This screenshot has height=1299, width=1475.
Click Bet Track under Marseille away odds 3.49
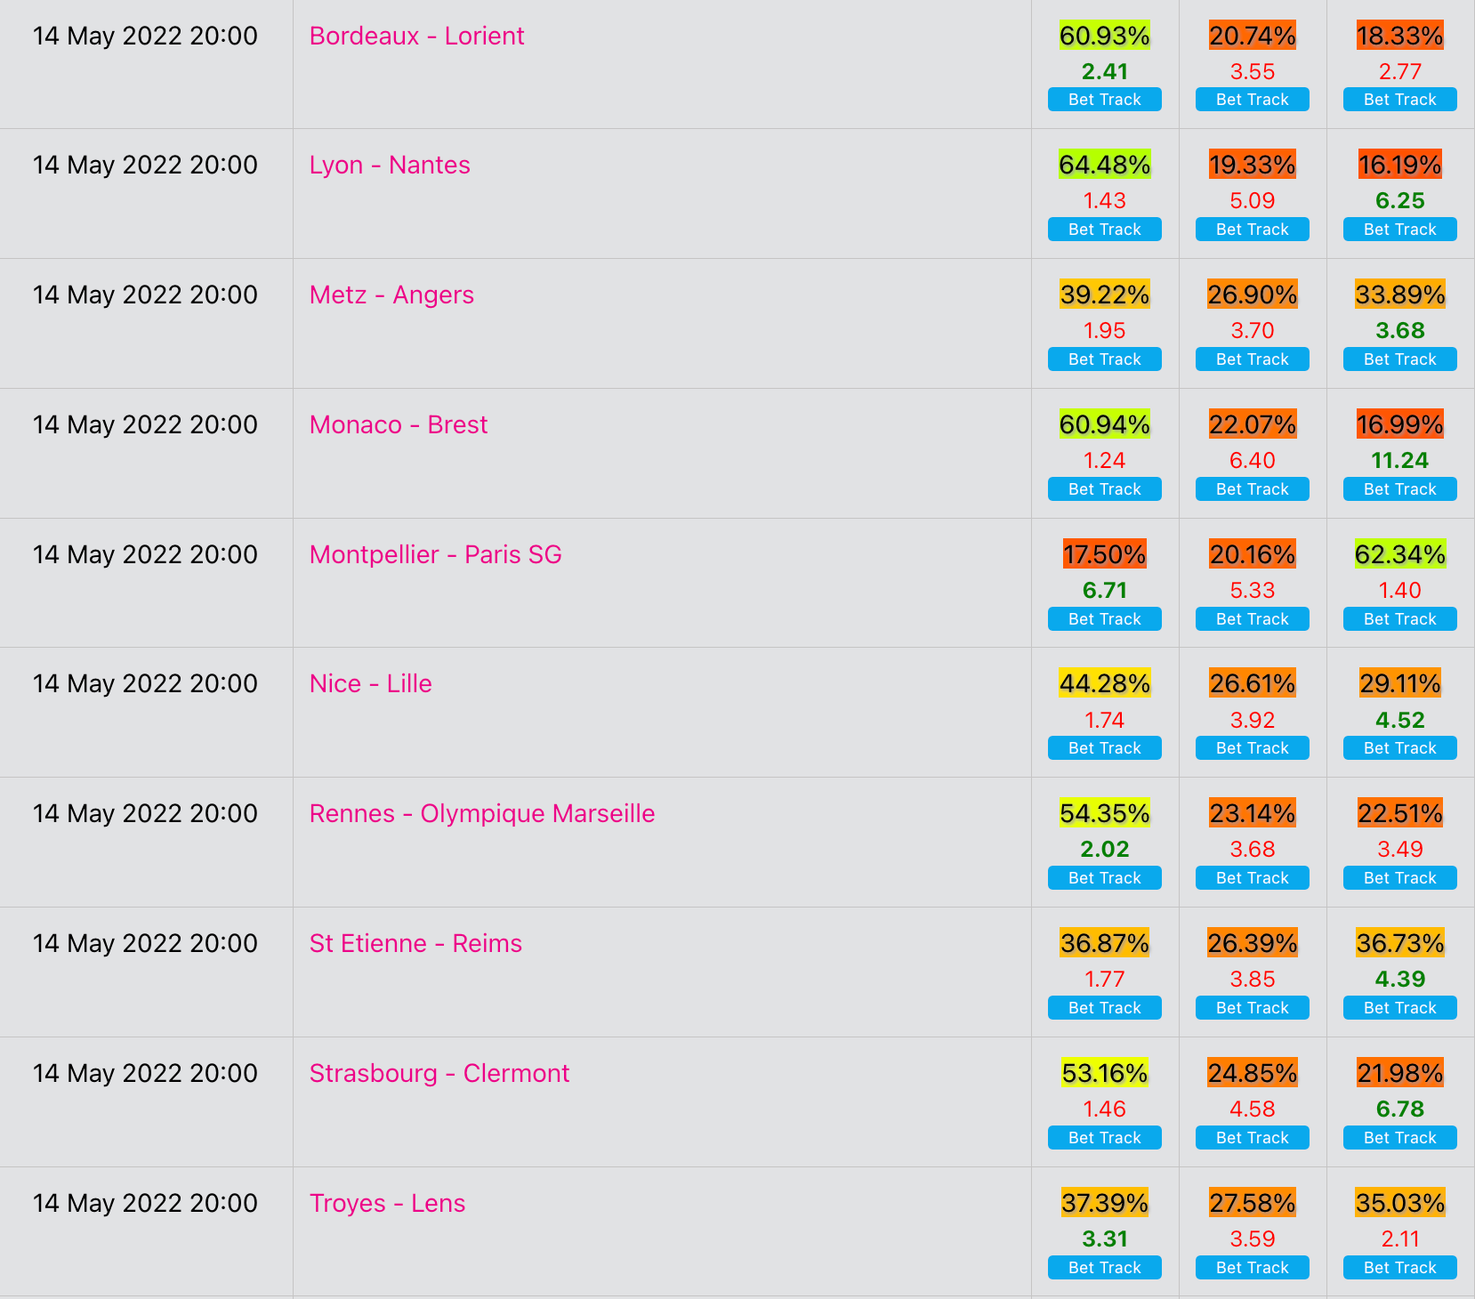pyautogui.click(x=1400, y=878)
